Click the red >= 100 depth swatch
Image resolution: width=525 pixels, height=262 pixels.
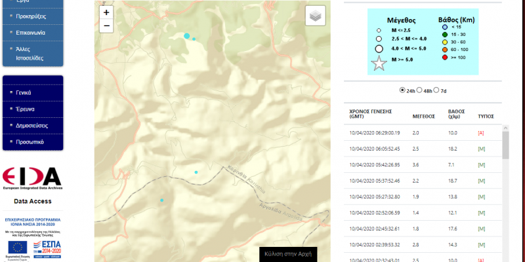[x=444, y=58]
